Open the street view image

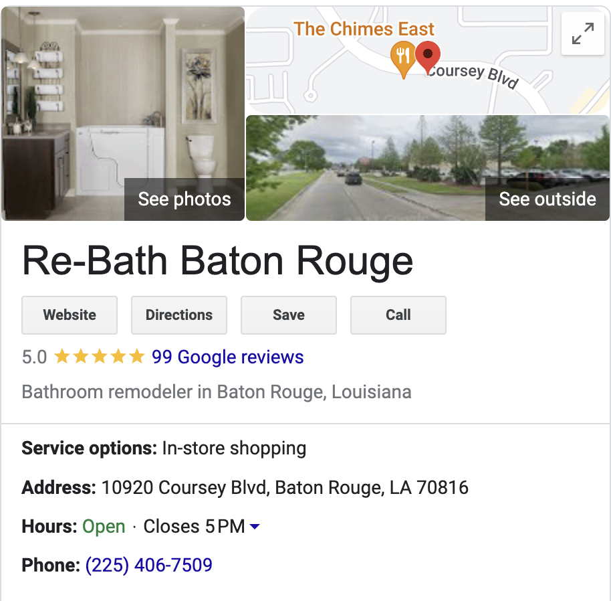coord(427,168)
